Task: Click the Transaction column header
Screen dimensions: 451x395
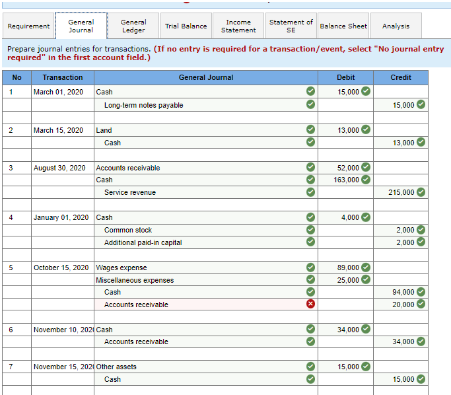Action: [63, 77]
